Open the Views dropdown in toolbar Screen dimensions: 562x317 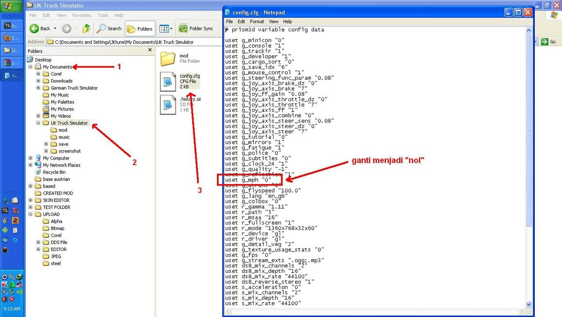point(166,28)
